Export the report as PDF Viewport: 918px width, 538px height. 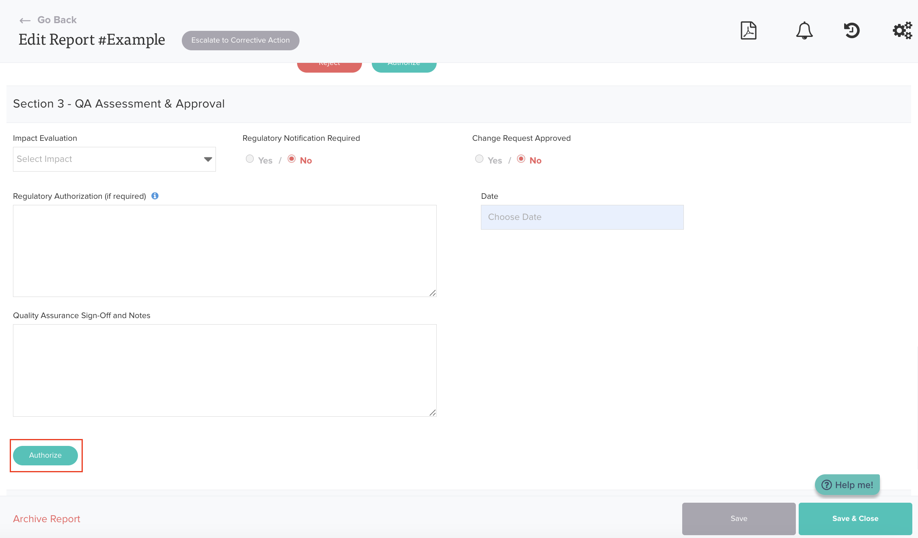point(748,30)
